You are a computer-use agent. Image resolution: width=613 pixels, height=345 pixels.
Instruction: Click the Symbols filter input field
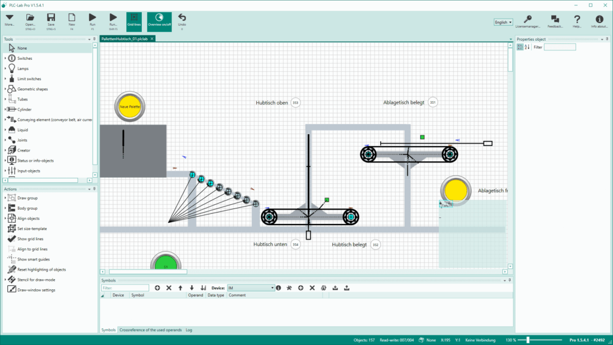click(125, 288)
